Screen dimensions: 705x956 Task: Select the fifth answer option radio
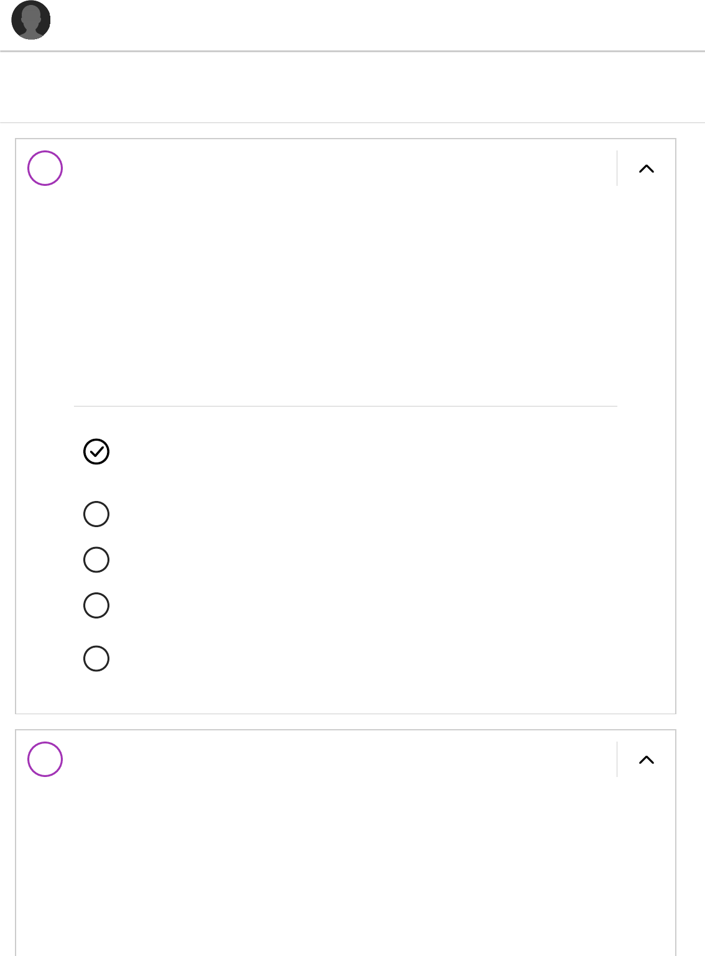(x=96, y=659)
